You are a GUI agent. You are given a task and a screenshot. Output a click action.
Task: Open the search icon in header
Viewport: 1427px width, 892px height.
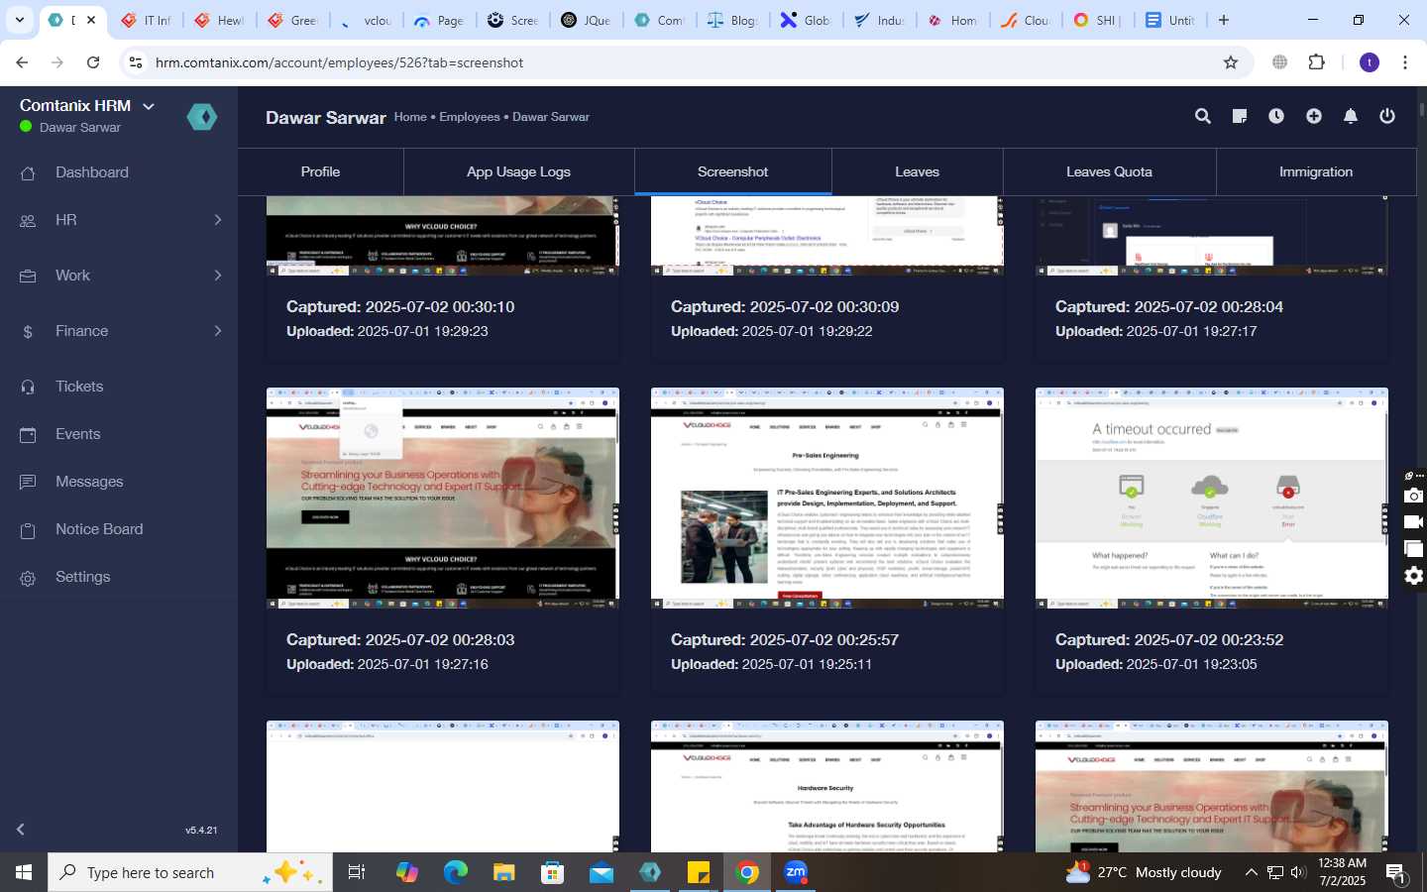[1203, 116]
